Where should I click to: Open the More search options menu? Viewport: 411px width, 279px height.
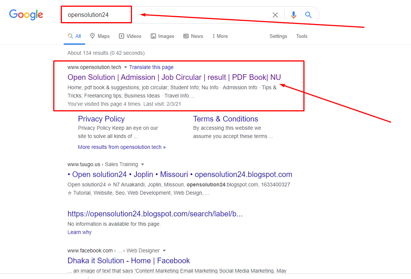[220, 36]
